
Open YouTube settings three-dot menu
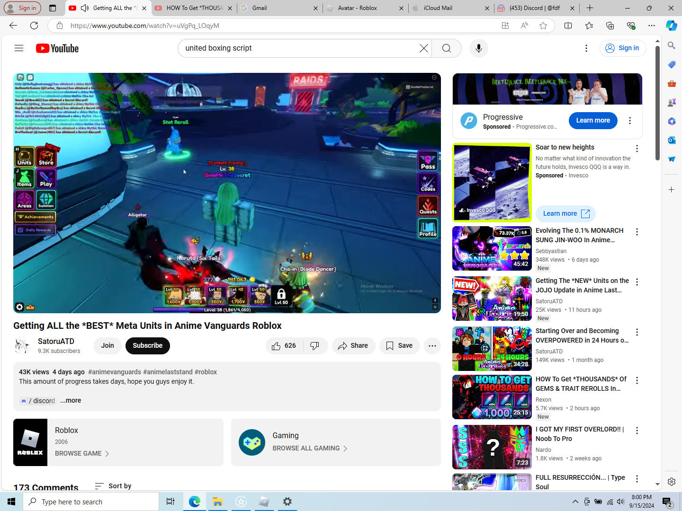point(586,48)
